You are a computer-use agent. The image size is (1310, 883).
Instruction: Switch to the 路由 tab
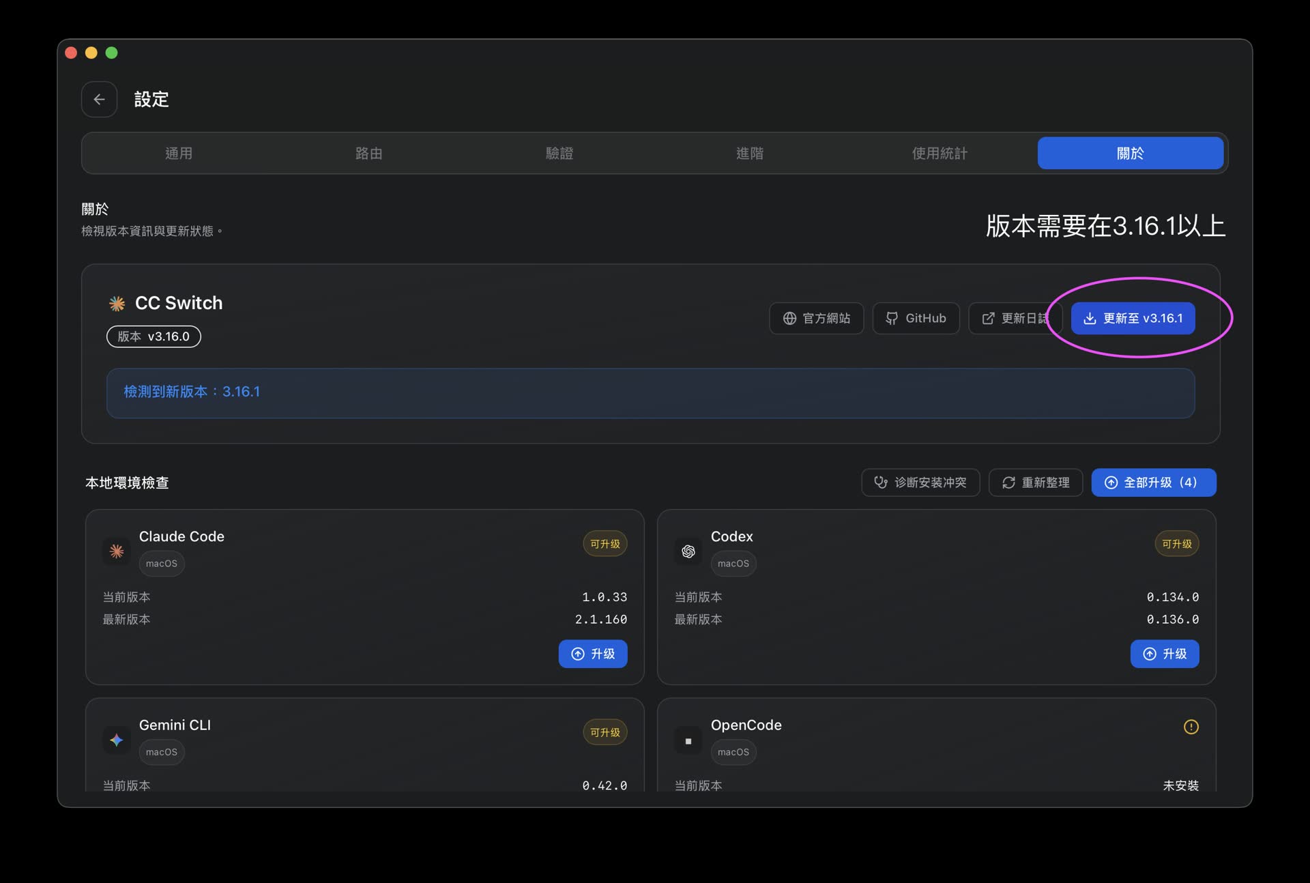[x=369, y=154]
